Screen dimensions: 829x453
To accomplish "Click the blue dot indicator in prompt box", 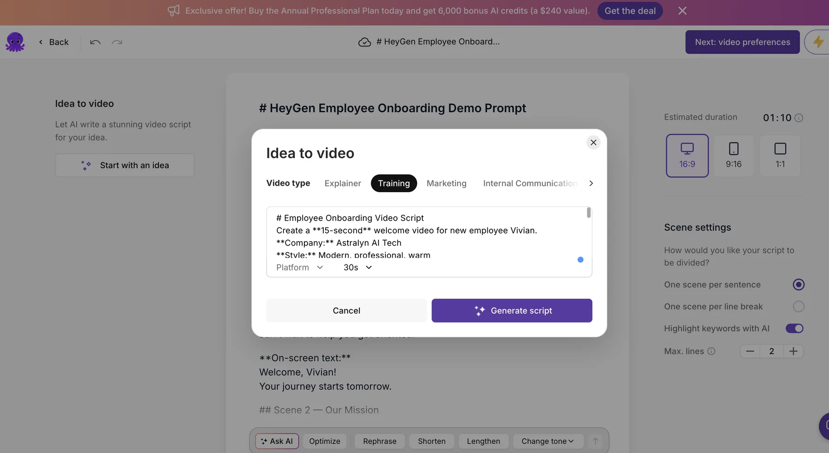I will (580, 260).
